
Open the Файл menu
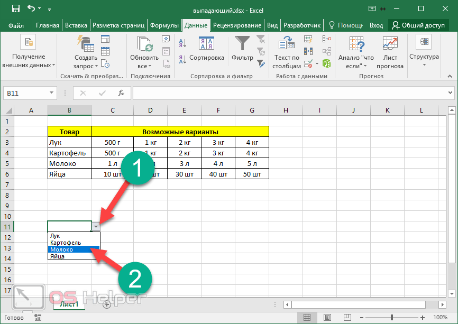(16, 25)
